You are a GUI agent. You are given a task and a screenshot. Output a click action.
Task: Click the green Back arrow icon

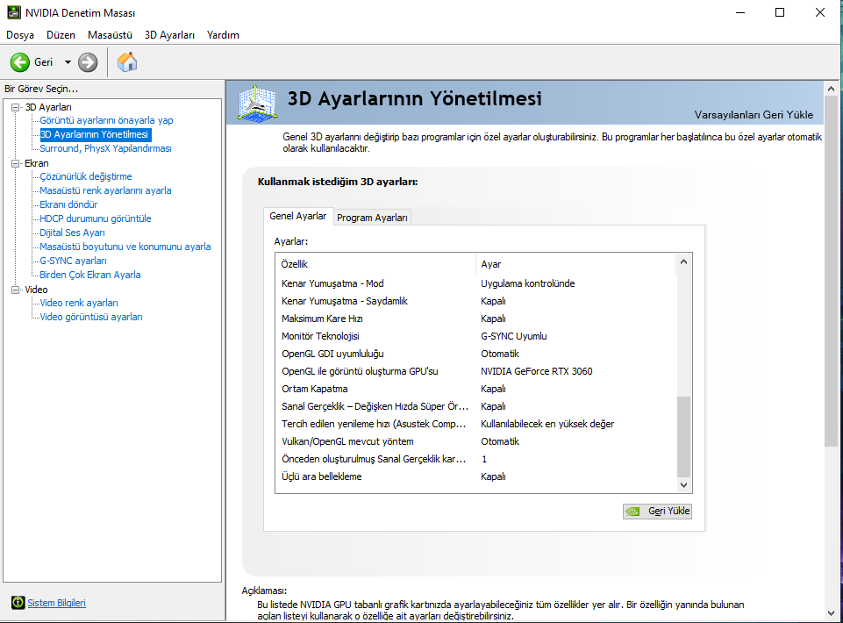tap(20, 62)
